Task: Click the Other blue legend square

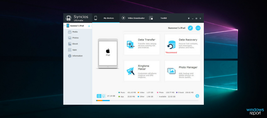Action: [x=138, y=96]
